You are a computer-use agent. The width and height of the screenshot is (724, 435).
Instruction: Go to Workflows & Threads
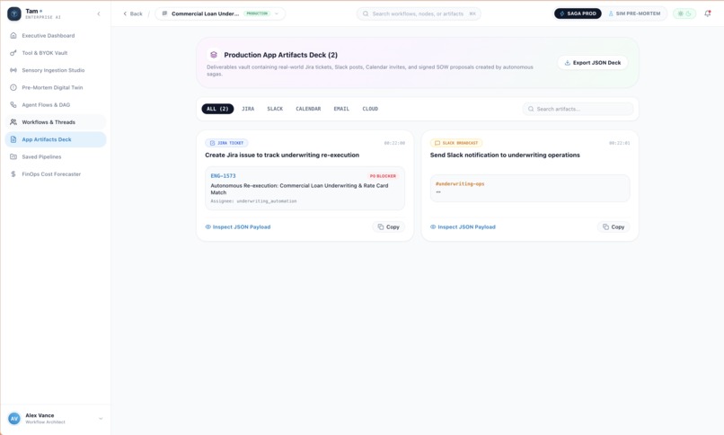pyautogui.click(x=56, y=122)
